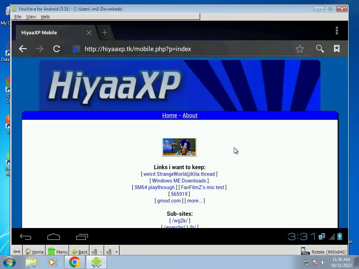Go back using the browser back arrow
Viewport: 359px width, 269px height.
pos(23,49)
